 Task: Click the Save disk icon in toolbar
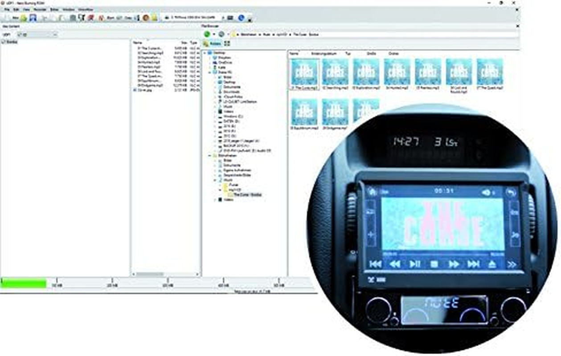pos(33,18)
